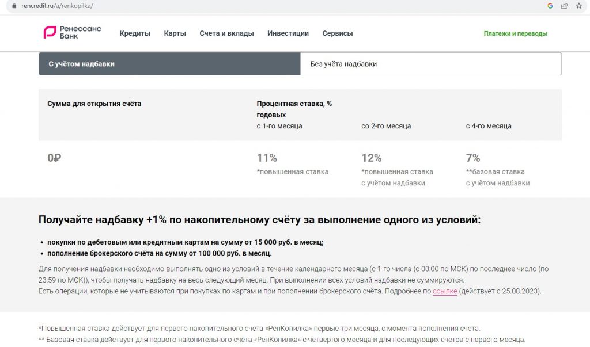Viewport: 590px width, 347px height.
Task: Click the 12% rate value
Action: [372, 158]
